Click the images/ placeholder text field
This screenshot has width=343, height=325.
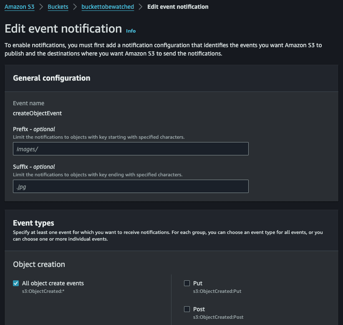(130, 149)
